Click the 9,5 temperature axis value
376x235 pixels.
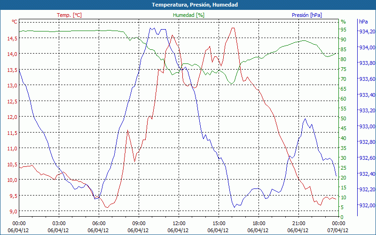[14, 196]
